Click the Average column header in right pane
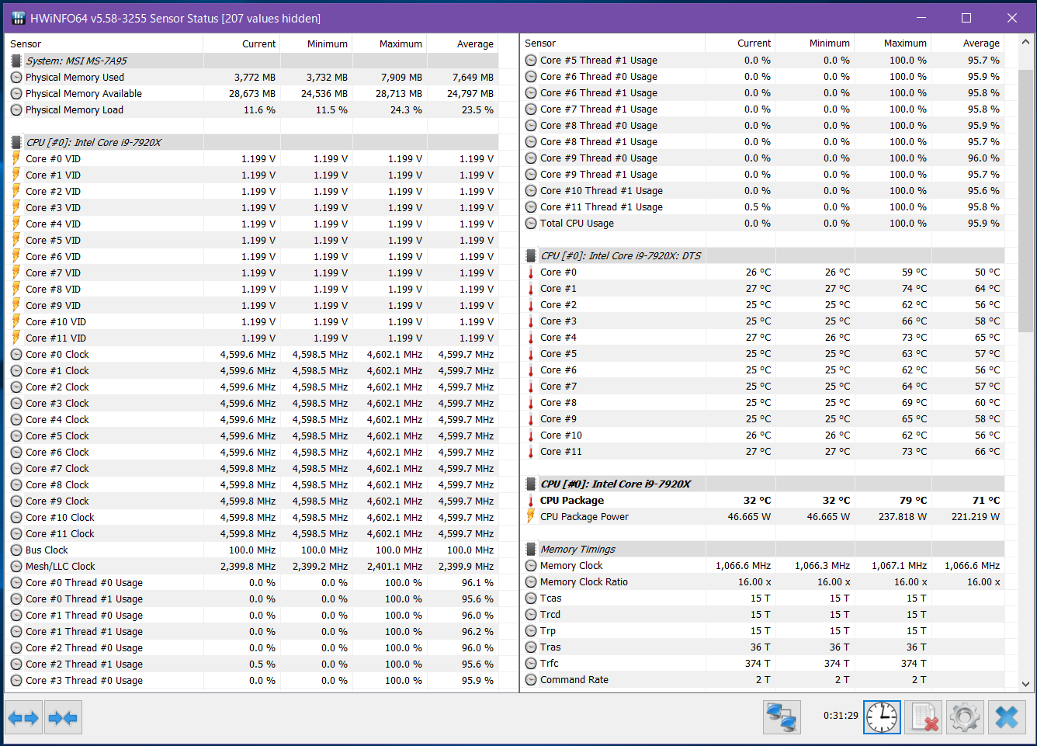Image resolution: width=1037 pixels, height=746 pixels. [x=980, y=43]
